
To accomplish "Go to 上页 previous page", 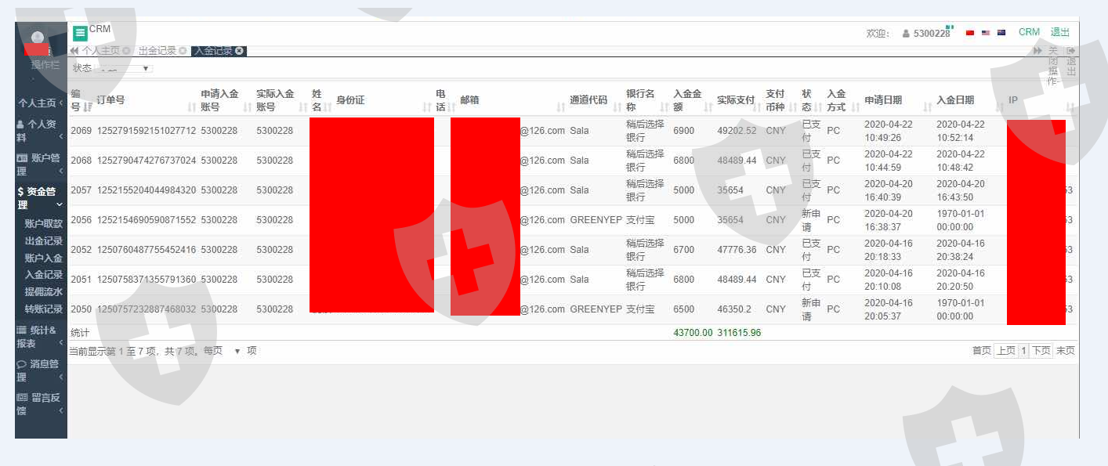I will pyautogui.click(x=1005, y=351).
